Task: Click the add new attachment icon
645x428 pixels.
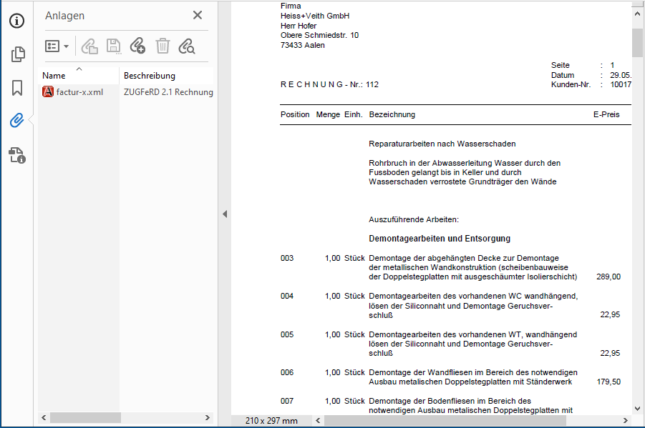Action: (137, 46)
